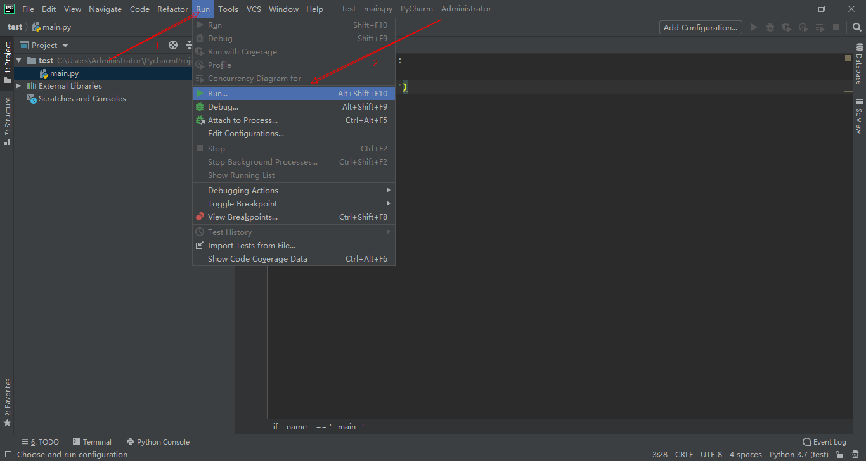Click the Run with Coverage menu entry
The image size is (866, 461).
294,51
